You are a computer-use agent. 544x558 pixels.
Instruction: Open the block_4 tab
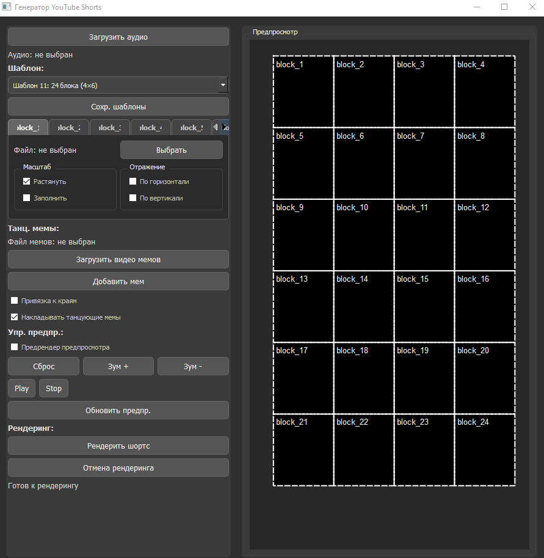pyautogui.click(x=150, y=128)
